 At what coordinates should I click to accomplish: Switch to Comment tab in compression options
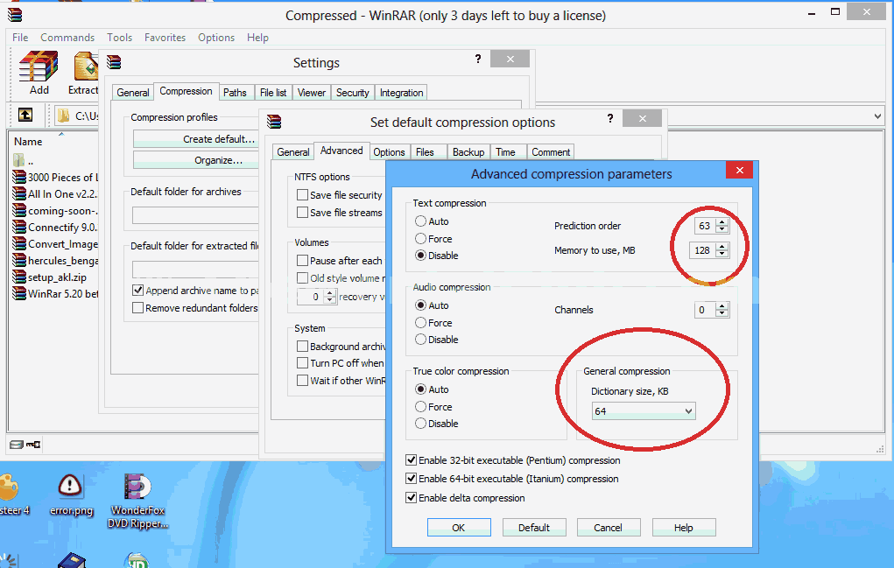(x=551, y=152)
